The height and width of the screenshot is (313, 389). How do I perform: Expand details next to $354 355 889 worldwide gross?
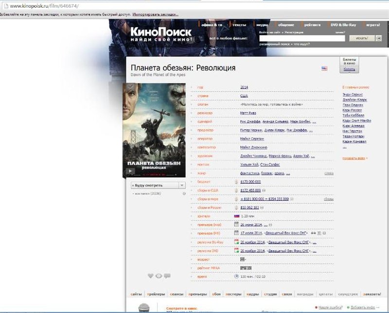click(292, 199)
